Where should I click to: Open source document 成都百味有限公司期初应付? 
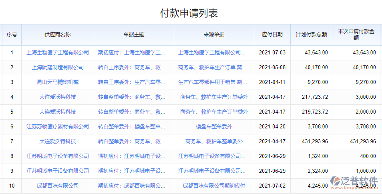(x=214, y=186)
